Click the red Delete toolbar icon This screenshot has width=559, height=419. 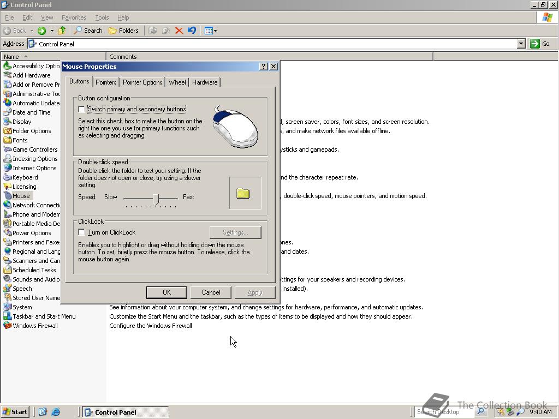pos(179,31)
